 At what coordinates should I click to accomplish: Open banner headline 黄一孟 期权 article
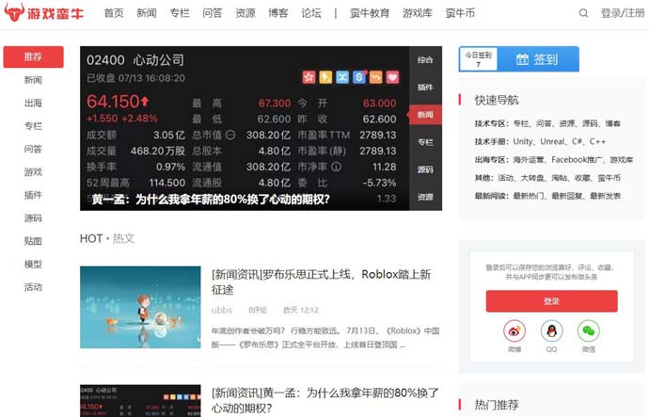(211, 200)
